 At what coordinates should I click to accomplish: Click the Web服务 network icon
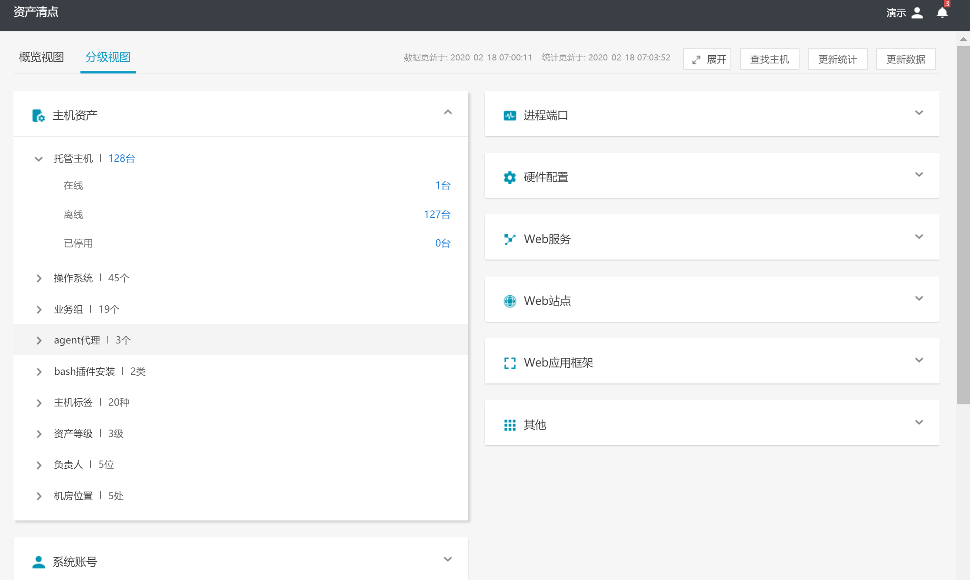pos(510,239)
